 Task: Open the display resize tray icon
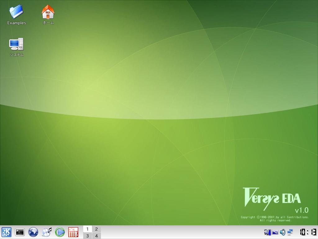pyautogui.click(x=275, y=232)
